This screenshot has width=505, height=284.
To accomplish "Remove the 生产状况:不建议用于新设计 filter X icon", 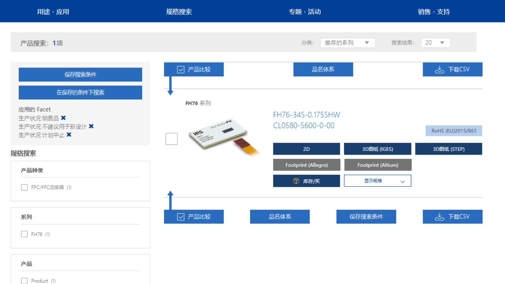I will tap(91, 126).
